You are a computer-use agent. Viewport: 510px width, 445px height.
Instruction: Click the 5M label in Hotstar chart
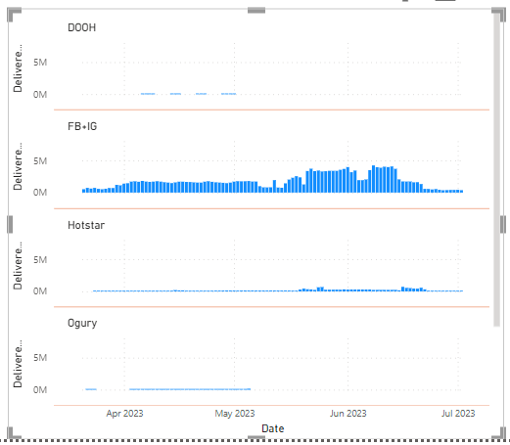click(x=40, y=259)
